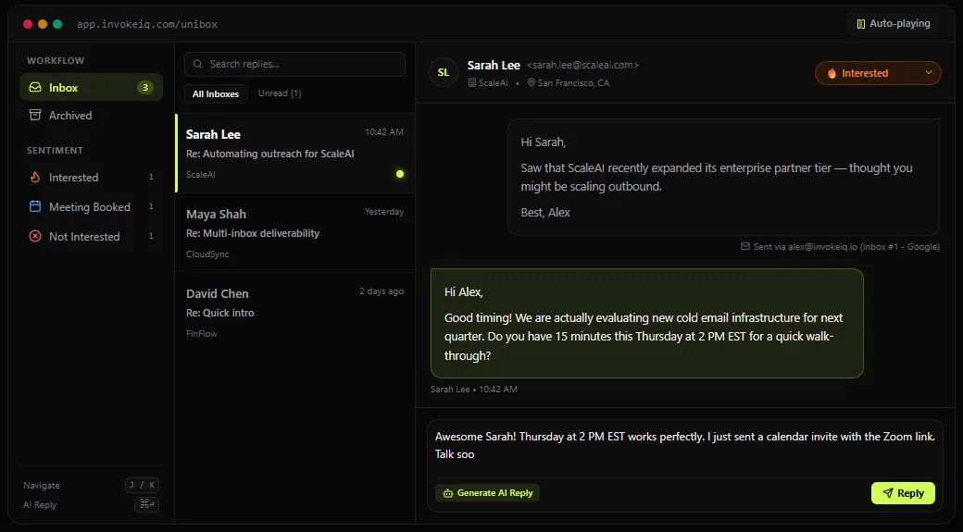Click the AI Reply command-enter key badge
Viewport: 963px width, 532px height.
point(147,504)
